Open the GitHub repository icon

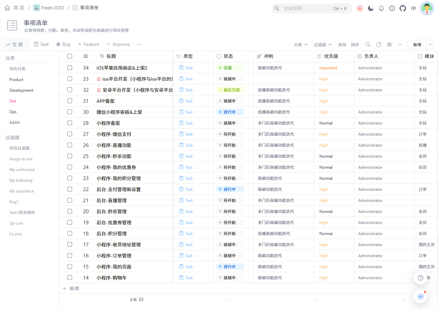pos(403,8)
